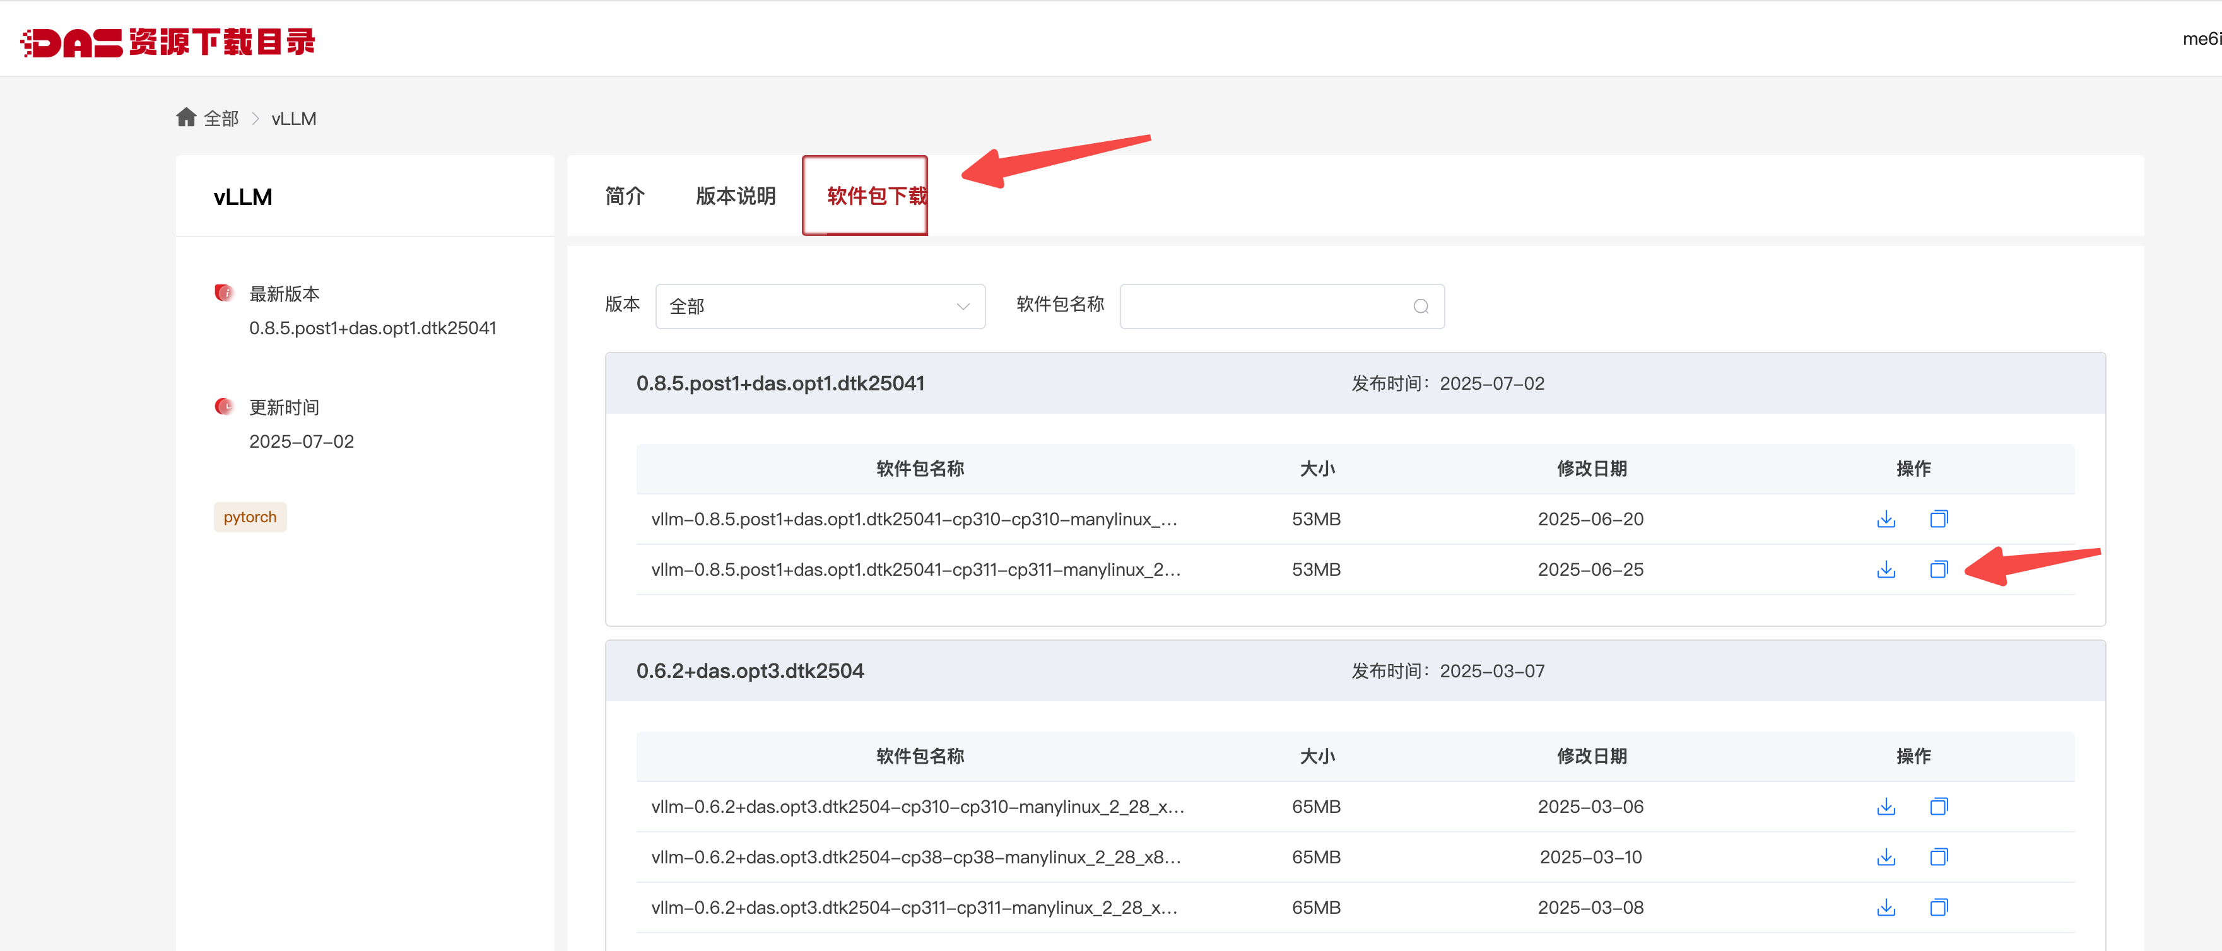This screenshot has height=951, width=2222.
Task: Copy link for 0.6.2 cp310 package
Action: pyautogui.click(x=1938, y=806)
